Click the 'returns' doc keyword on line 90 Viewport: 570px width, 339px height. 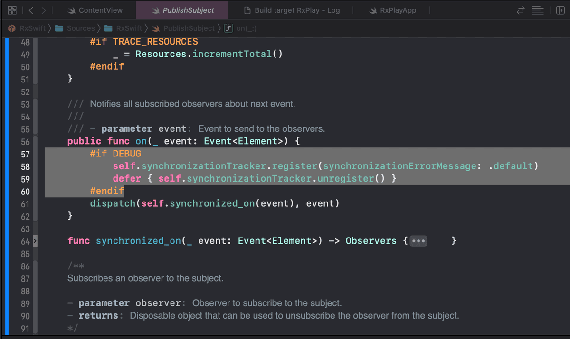click(98, 316)
